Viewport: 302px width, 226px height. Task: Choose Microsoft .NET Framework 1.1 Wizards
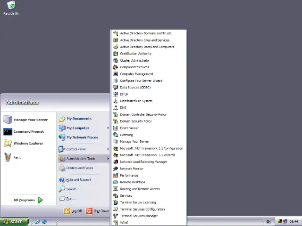click(x=149, y=155)
